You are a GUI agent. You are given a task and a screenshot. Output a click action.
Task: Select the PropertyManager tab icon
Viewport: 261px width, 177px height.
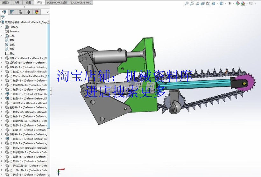pos(12,12)
